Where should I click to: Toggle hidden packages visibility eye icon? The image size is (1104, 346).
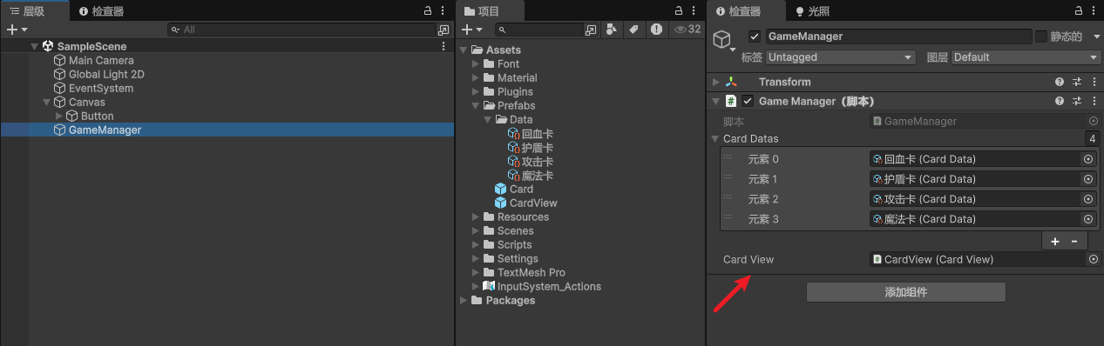[x=687, y=30]
